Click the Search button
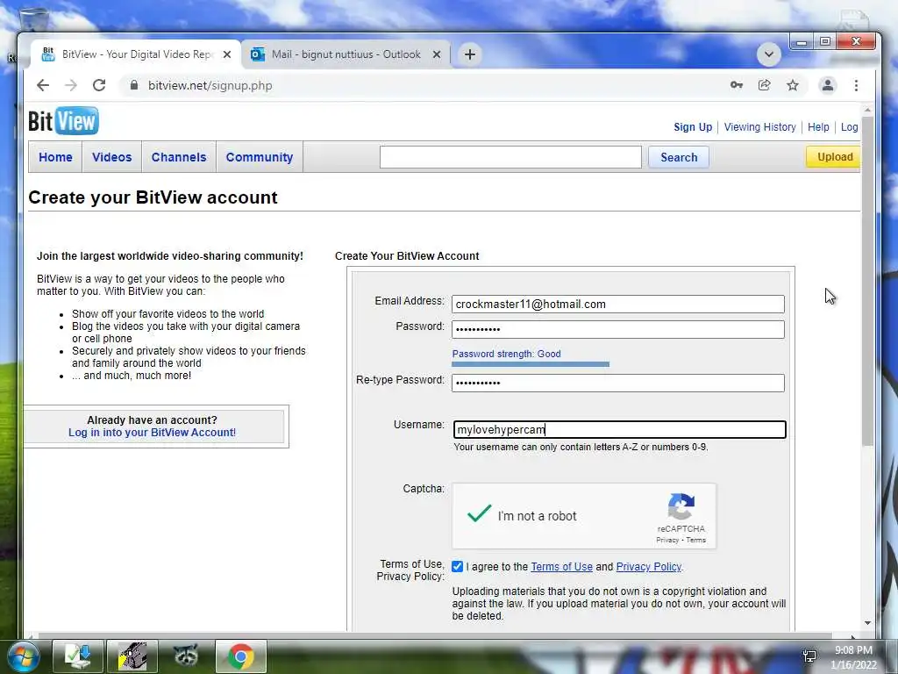898x674 pixels. click(679, 157)
